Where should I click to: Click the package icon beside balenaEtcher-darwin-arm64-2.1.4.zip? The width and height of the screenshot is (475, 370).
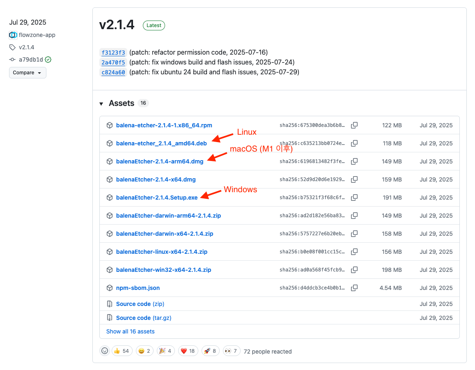pos(110,216)
